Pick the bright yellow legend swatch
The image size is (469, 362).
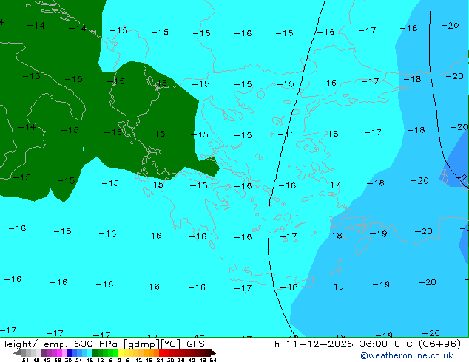coord(121,352)
